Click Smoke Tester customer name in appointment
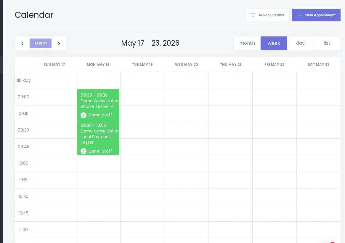 [x=94, y=106]
